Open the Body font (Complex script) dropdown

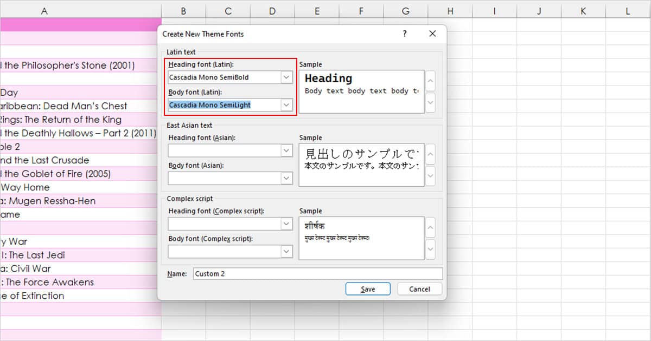pyautogui.click(x=287, y=251)
